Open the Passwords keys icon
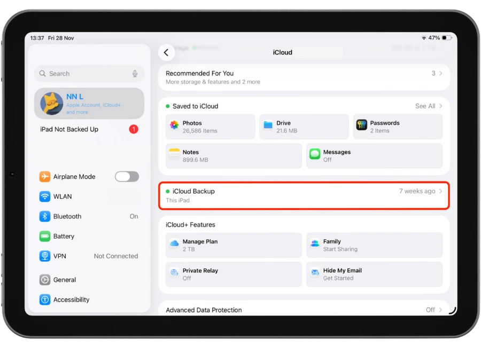Image resolution: width=481 pixels, height=347 pixels. [362, 126]
